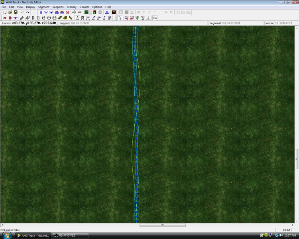
Task: Click the first prefab support tower icon
Action: point(77,18)
